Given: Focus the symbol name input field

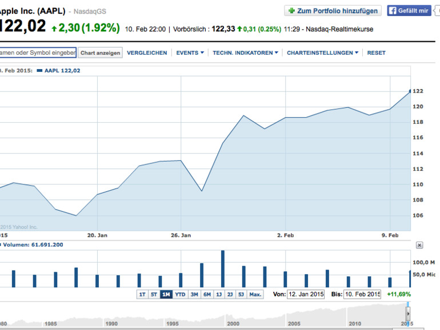Looking at the screenshot, I should pos(38,53).
